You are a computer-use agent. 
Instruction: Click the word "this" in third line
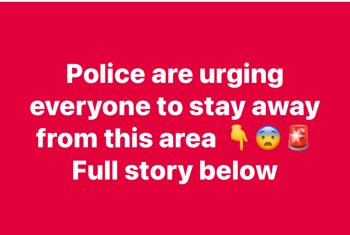(128, 138)
